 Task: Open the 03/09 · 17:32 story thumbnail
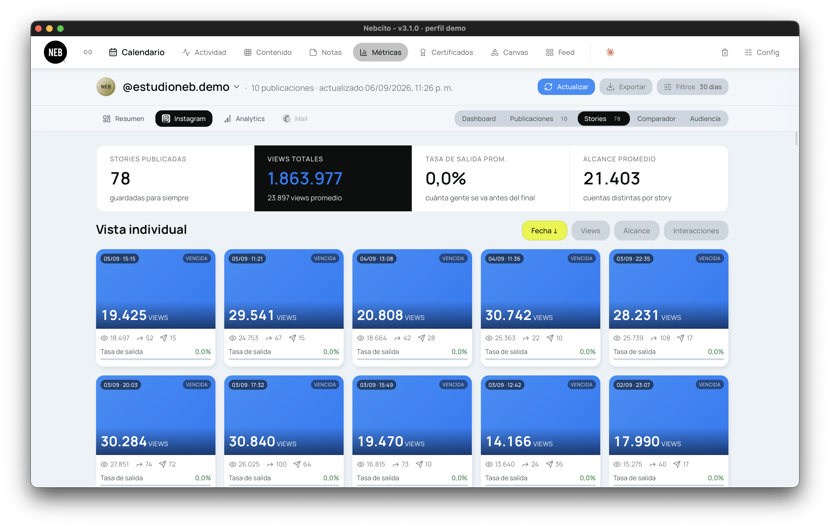coord(284,415)
